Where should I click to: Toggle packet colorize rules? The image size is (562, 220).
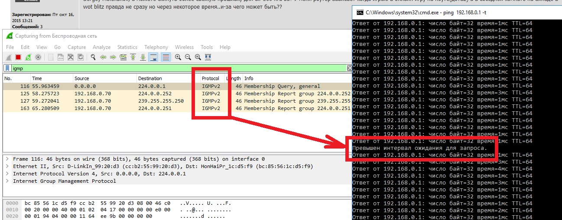pyautogui.click(x=165, y=57)
